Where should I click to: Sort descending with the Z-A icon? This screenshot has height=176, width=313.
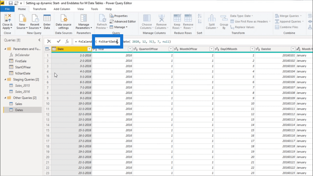coord(200,21)
